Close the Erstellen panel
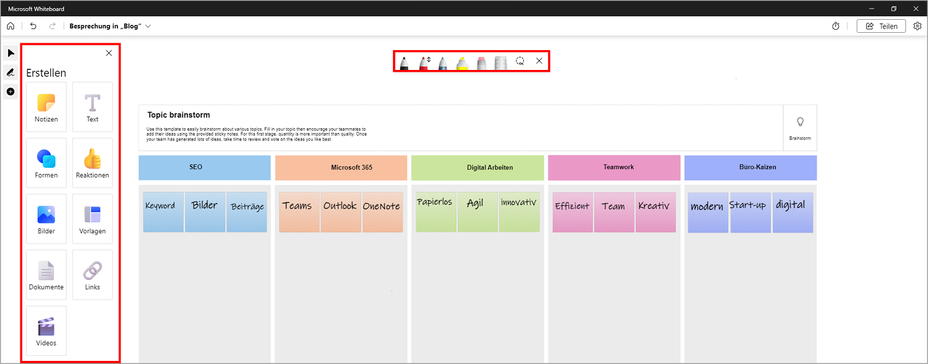This screenshot has height=364, width=928. click(x=109, y=53)
